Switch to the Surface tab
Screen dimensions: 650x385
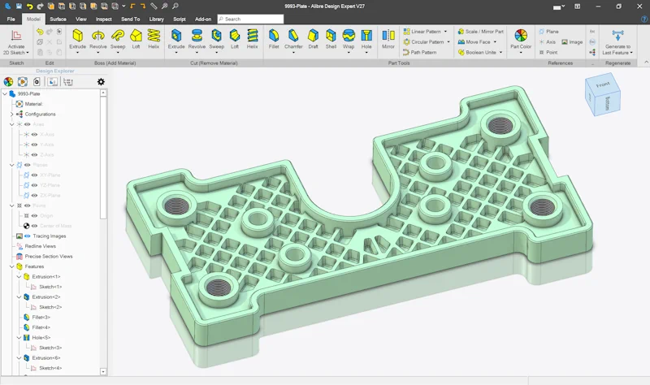pyautogui.click(x=58, y=19)
